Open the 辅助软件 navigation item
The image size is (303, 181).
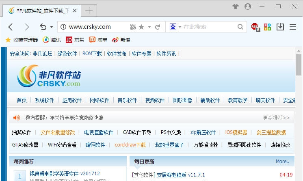click(210, 100)
